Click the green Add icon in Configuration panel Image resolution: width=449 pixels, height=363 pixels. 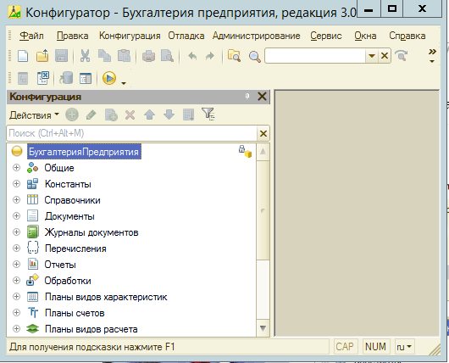(72, 115)
